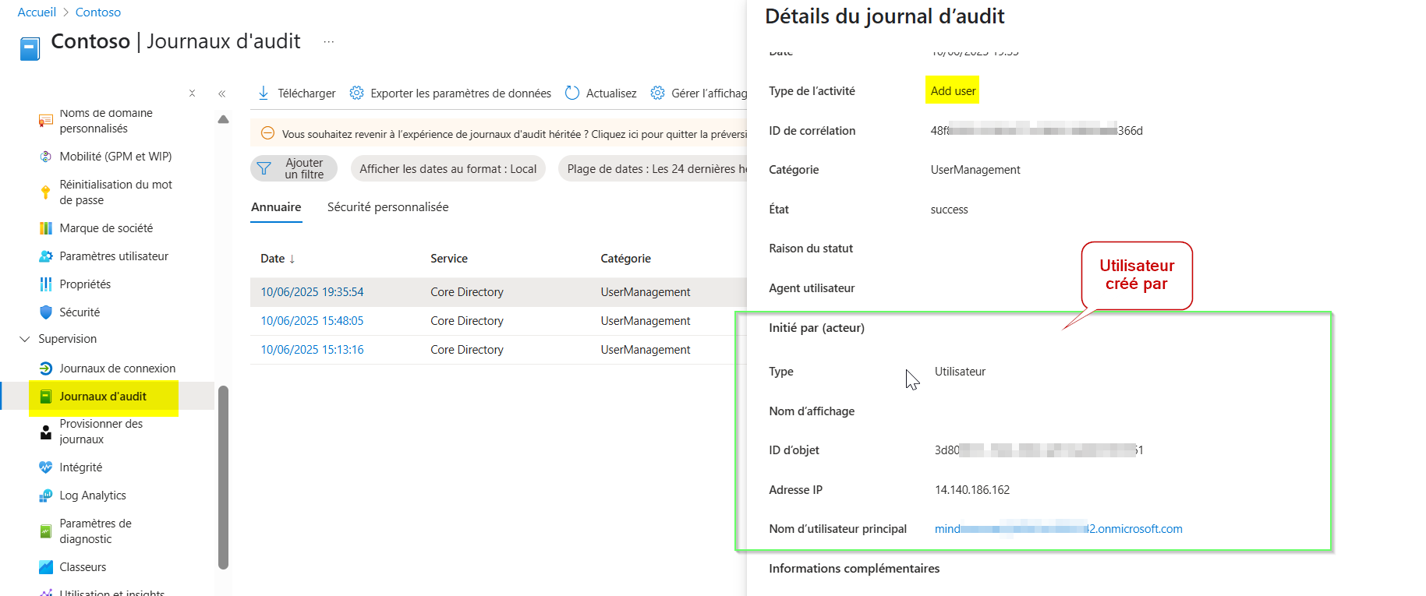Screen dimensions: 1426x596
Task: Select the IP address 14.140.186.162
Action: [x=972, y=490]
